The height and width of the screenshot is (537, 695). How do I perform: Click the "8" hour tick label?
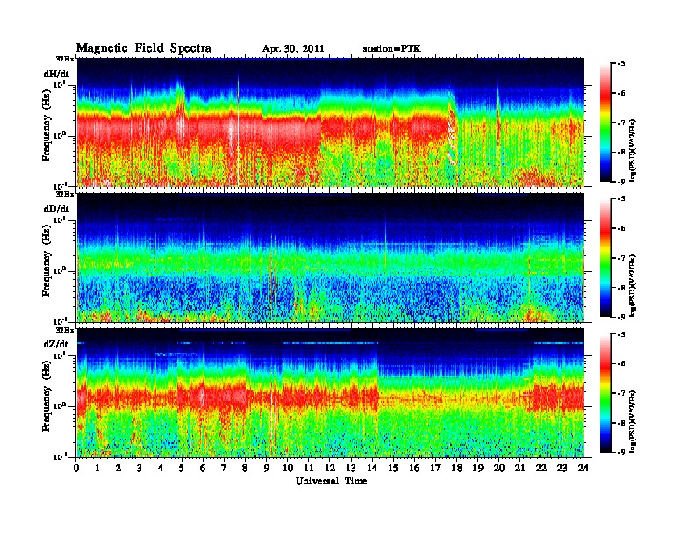(x=245, y=469)
